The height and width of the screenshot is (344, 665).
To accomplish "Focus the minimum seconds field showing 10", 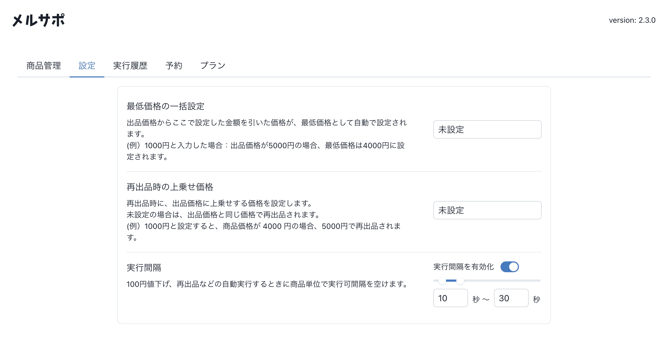I will [450, 298].
